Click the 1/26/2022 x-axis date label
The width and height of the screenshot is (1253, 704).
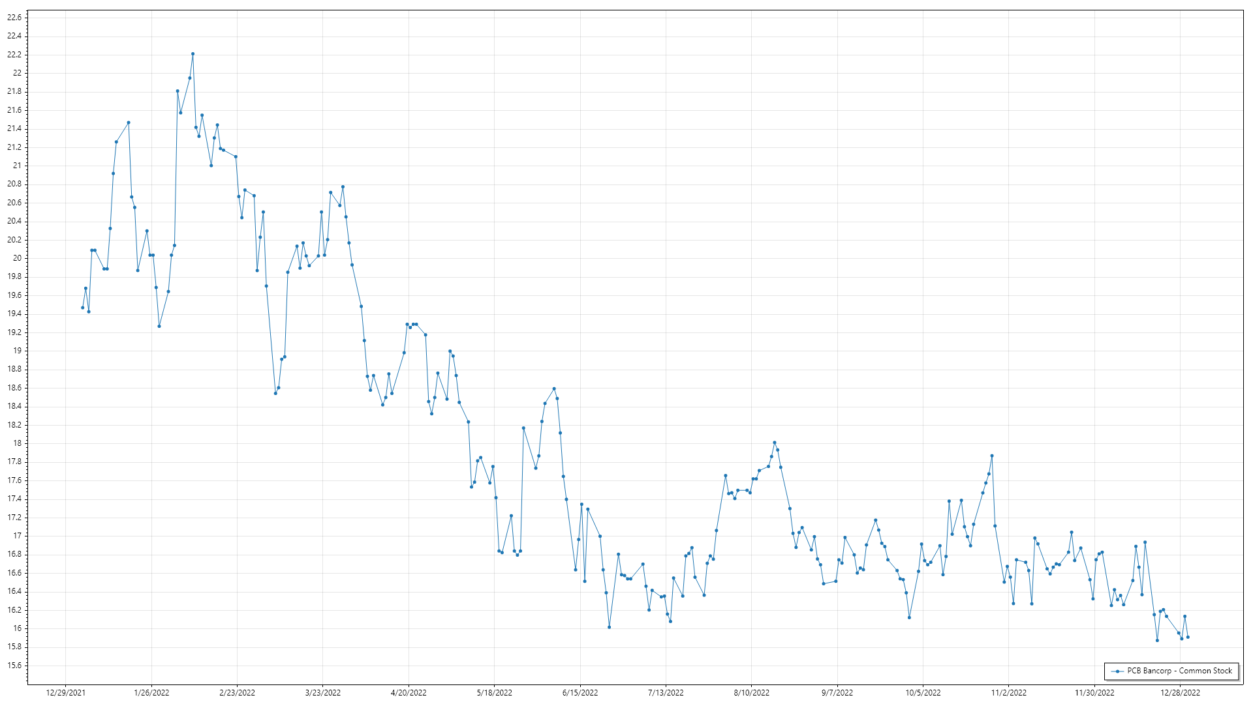coord(151,693)
